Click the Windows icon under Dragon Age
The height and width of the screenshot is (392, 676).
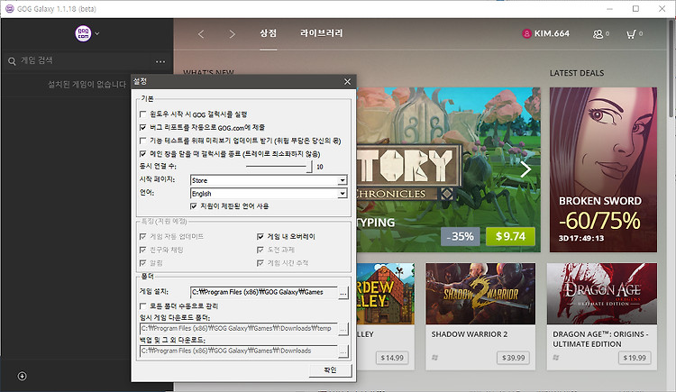[556, 358]
